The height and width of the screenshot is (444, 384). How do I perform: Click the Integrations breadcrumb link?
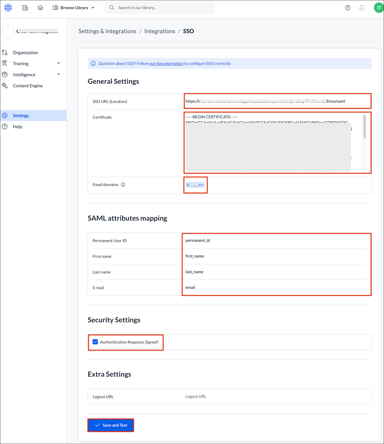[160, 31]
